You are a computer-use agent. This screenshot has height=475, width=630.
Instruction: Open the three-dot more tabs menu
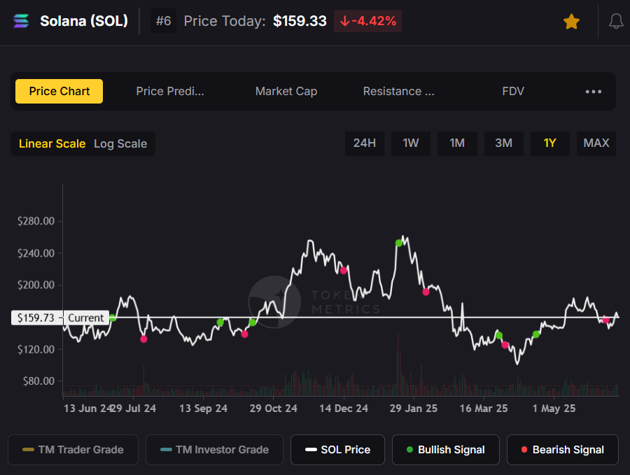tap(594, 92)
